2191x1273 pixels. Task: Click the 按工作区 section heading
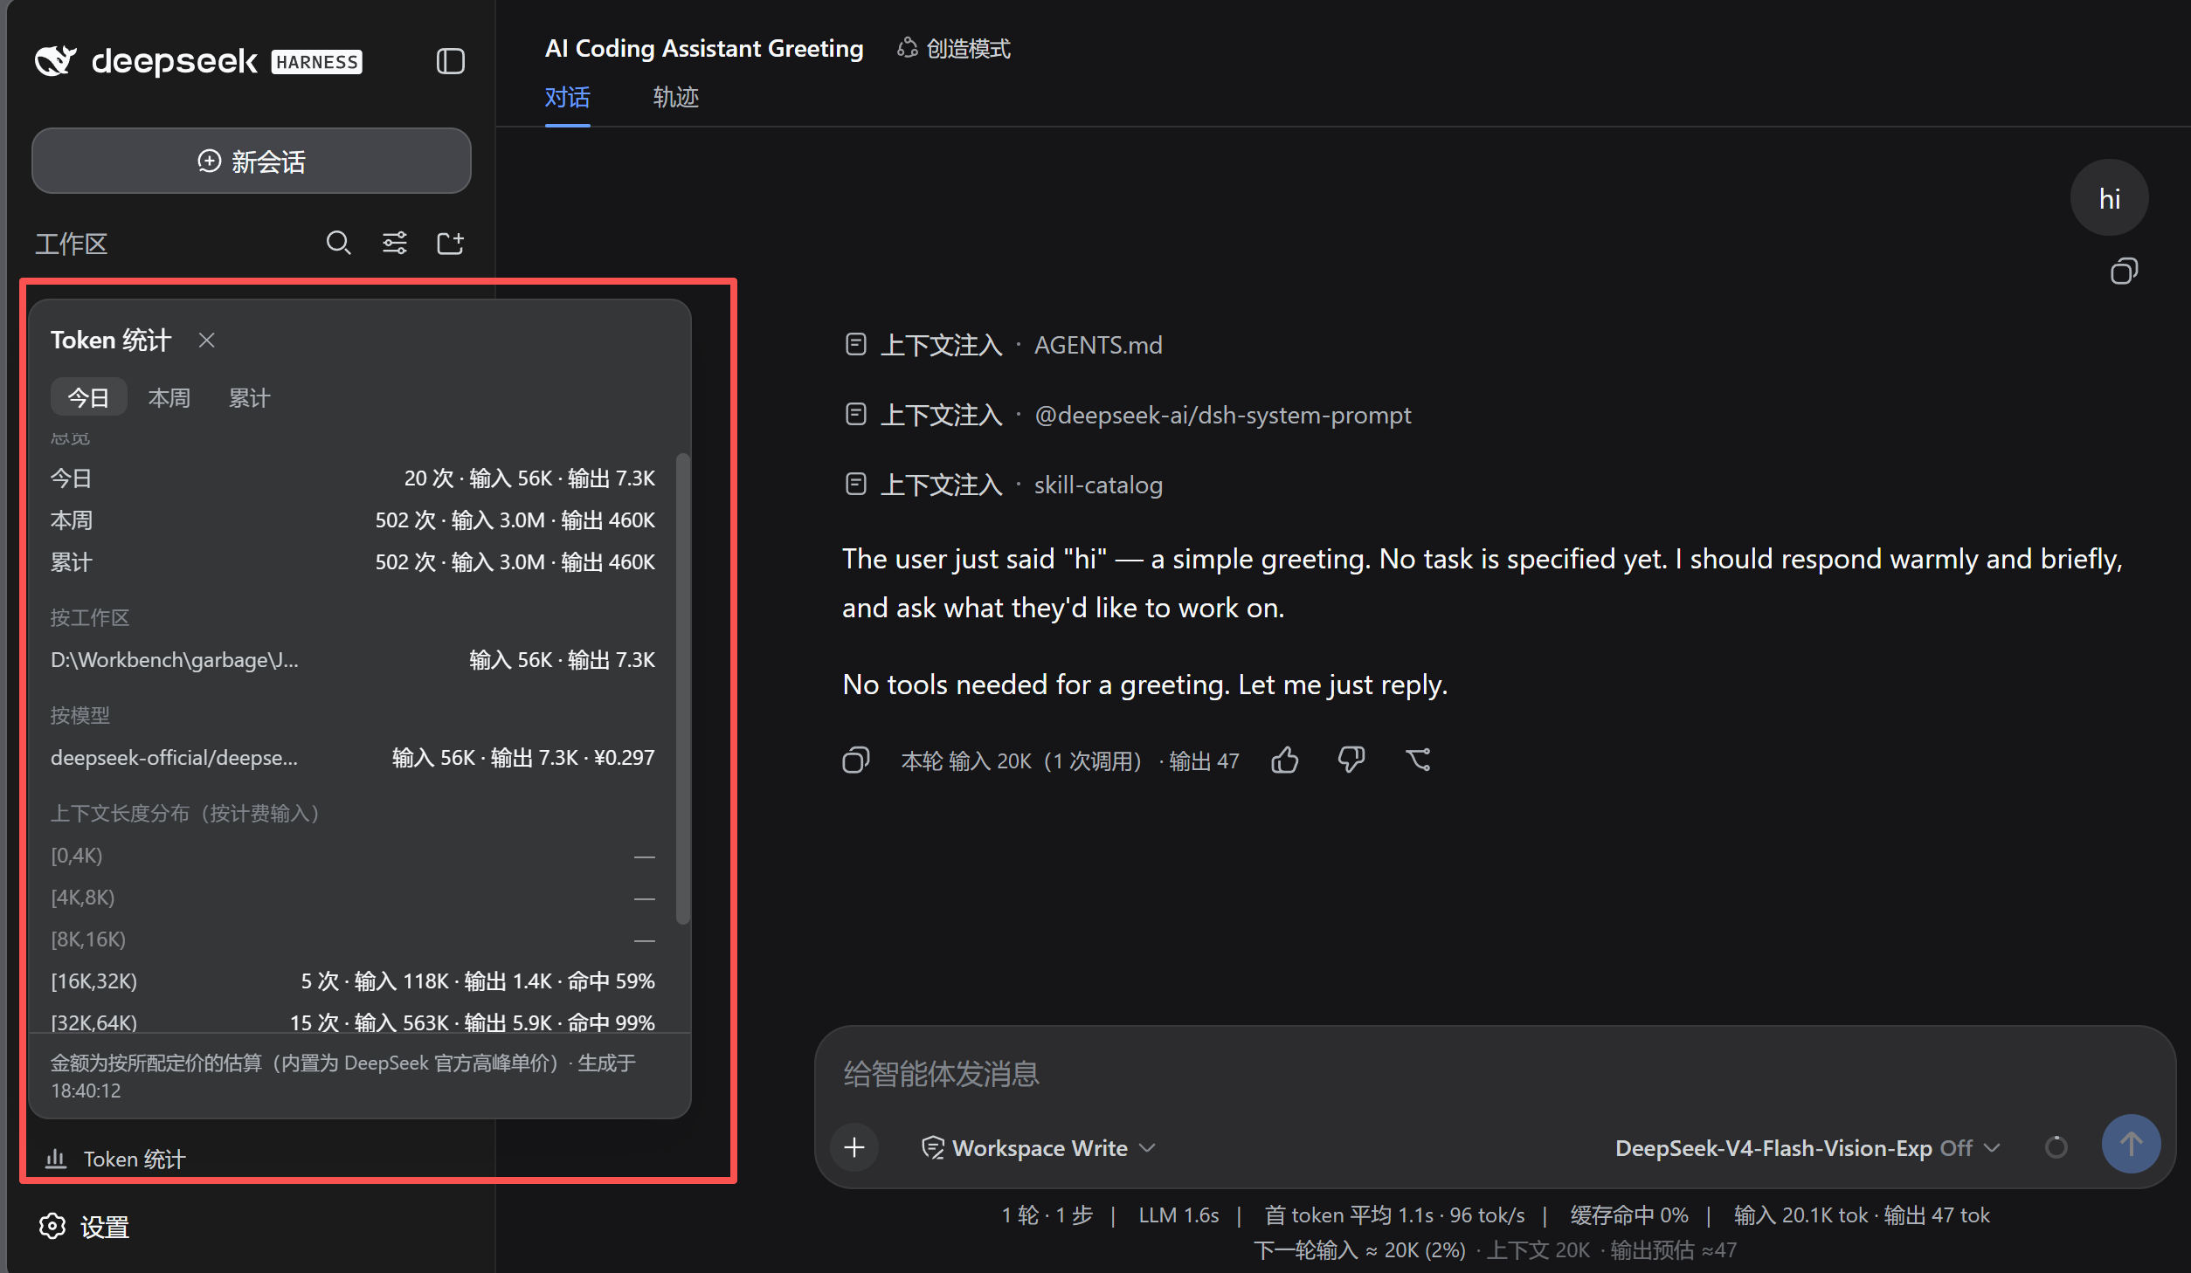(90, 618)
